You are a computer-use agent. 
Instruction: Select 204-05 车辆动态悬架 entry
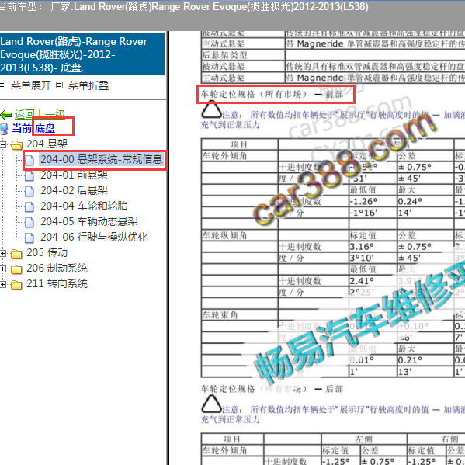pyautogui.click(x=89, y=221)
